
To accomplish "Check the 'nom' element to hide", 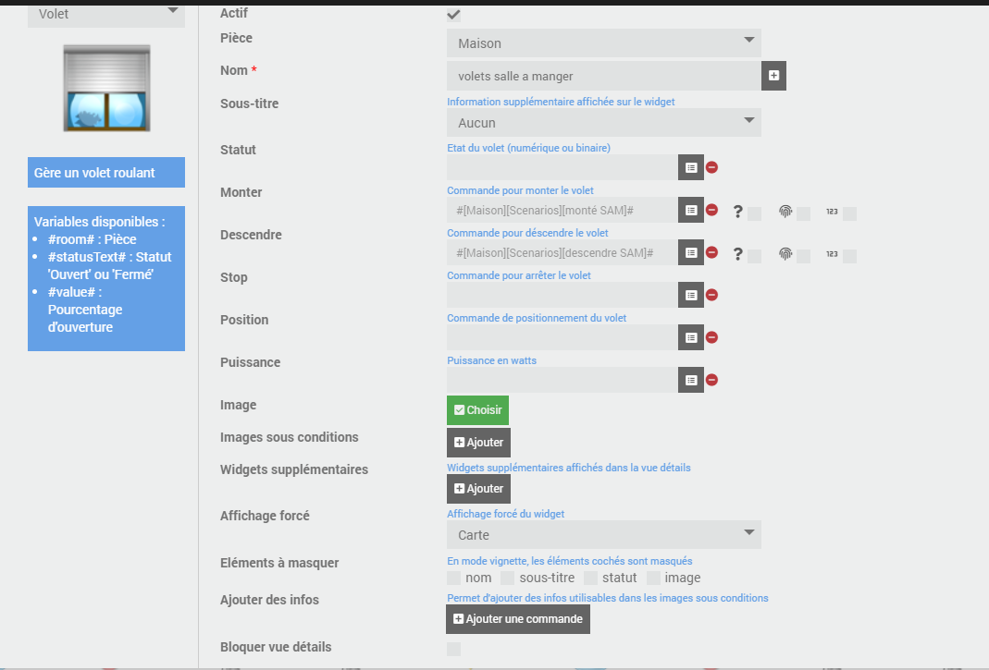I will (x=453, y=578).
